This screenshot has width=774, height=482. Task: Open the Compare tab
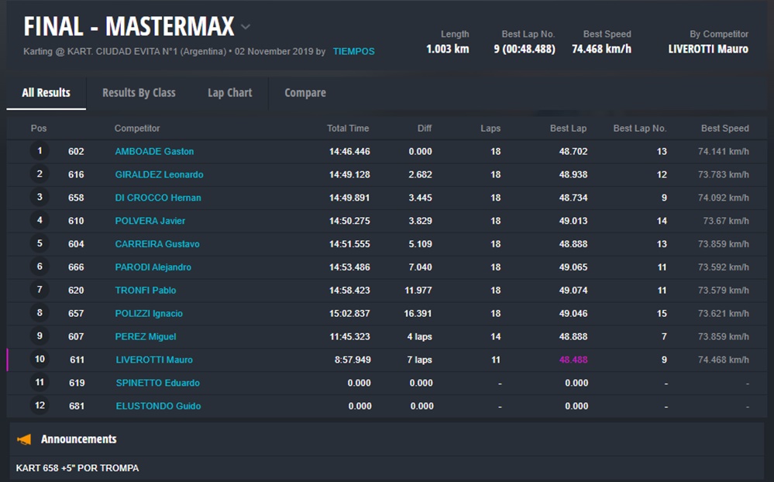pos(304,93)
